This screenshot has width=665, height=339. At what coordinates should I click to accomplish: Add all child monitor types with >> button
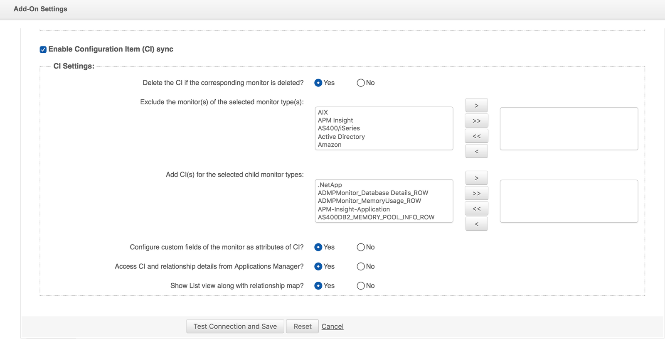tap(476, 194)
